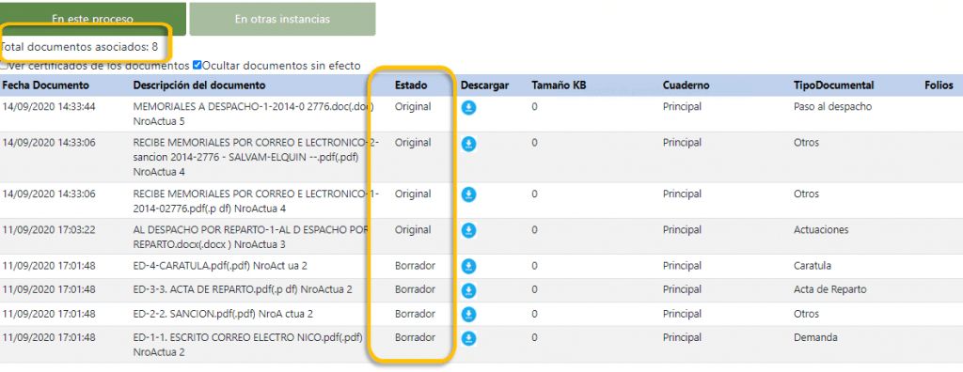963x372 pixels.
Task: Select the row for ED-4-CARATULA.pdf description
Action: (x=481, y=266)
